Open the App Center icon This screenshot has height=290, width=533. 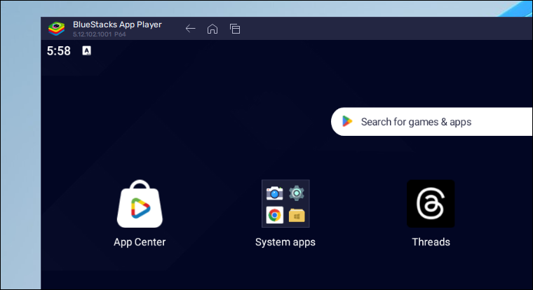pos(140,204)
